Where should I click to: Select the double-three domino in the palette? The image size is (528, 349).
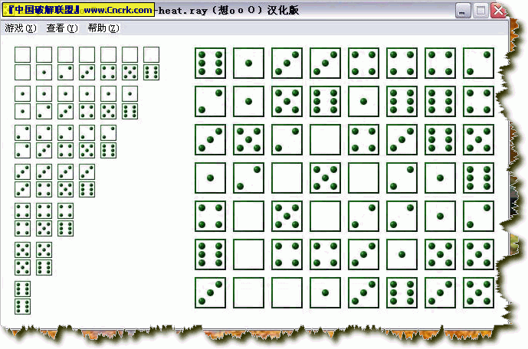tap(22, 181)
